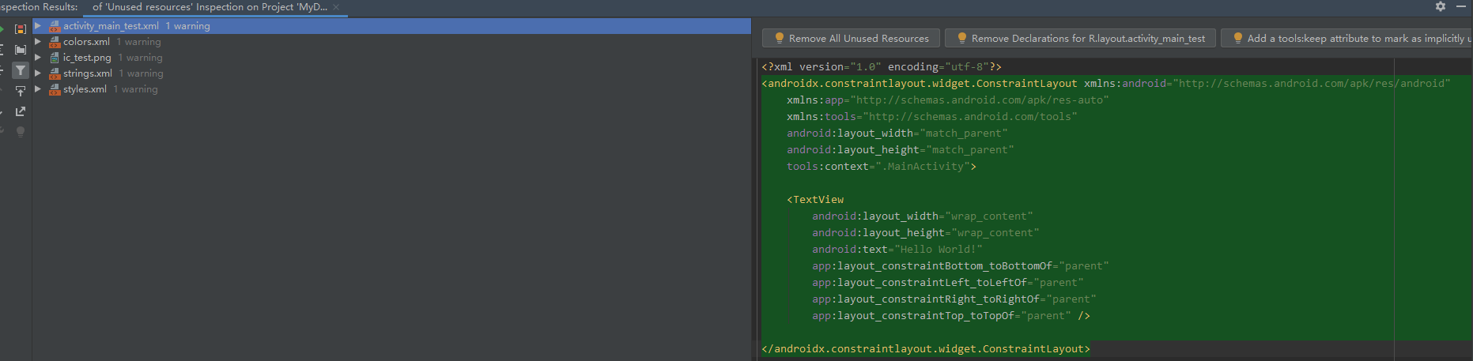Viewport: 1473px width, 361px height.
Task: Click the Group by Severity icon
Action: [x=21, y=29]
